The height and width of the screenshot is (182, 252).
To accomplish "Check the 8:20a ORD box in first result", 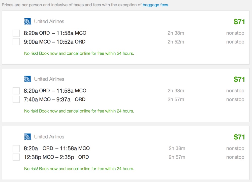I will point(16,33).
